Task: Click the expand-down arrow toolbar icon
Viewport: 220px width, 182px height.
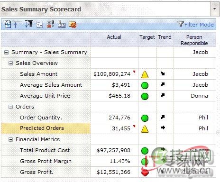Action: 29,24
